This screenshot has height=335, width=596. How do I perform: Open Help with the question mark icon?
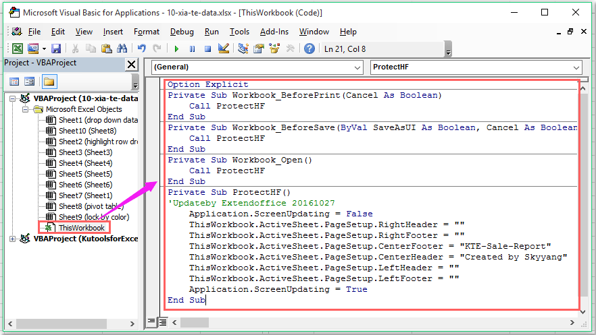coord(309,49)
